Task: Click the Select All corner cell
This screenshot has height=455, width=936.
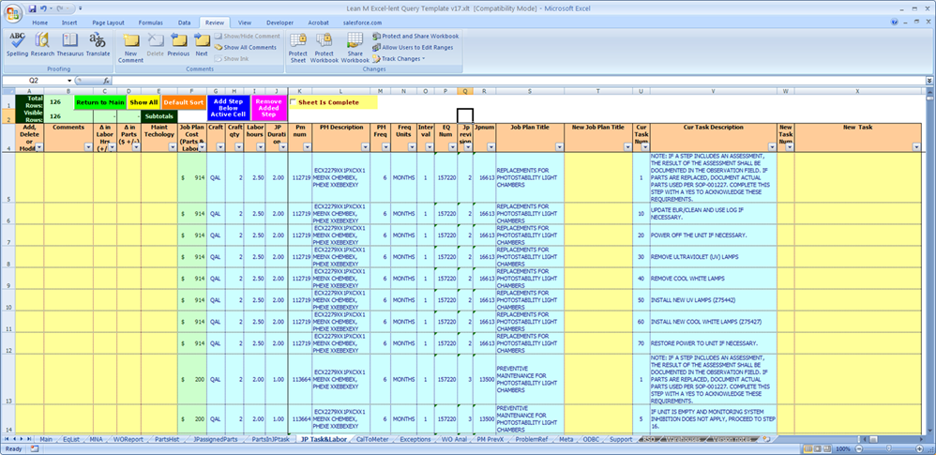Action: (8, 91)
